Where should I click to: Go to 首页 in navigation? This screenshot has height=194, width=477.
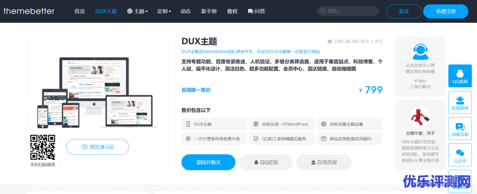pos(80,11)
